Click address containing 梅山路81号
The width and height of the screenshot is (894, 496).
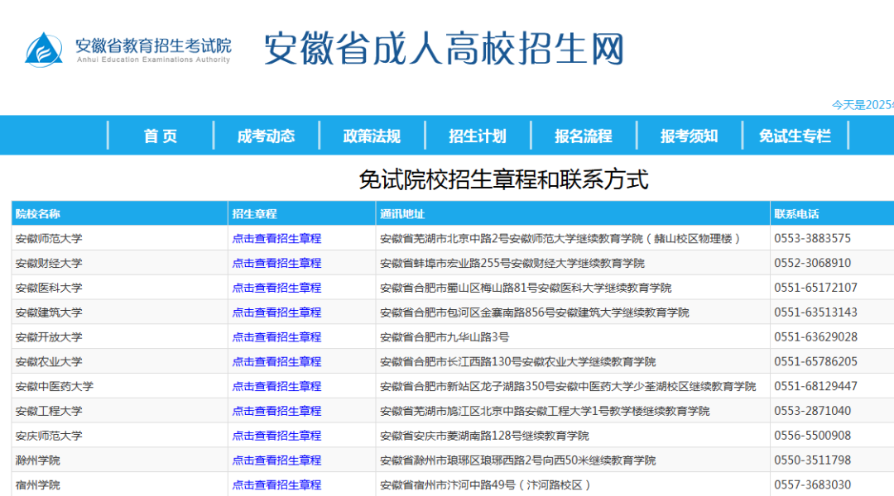526,288
